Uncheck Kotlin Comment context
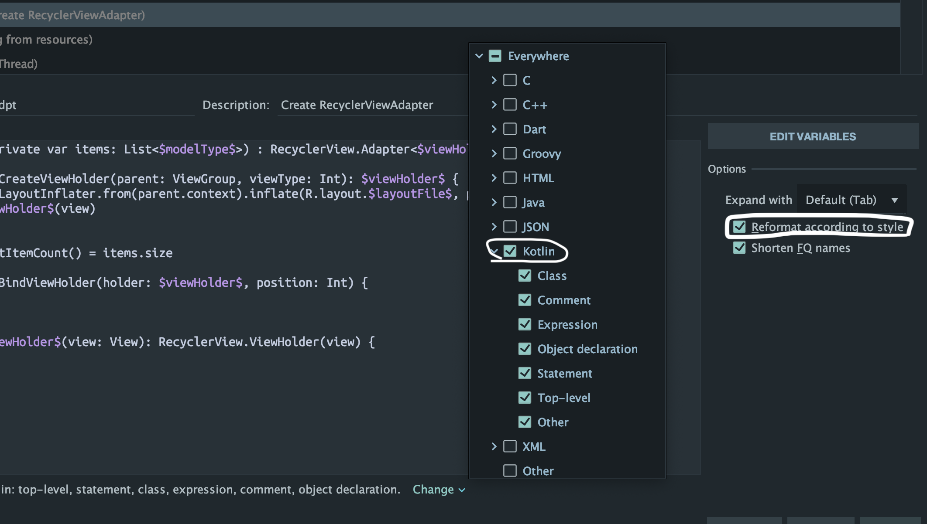Image resolution: width=927 pixels, height=524 pixels. point(525,300)
